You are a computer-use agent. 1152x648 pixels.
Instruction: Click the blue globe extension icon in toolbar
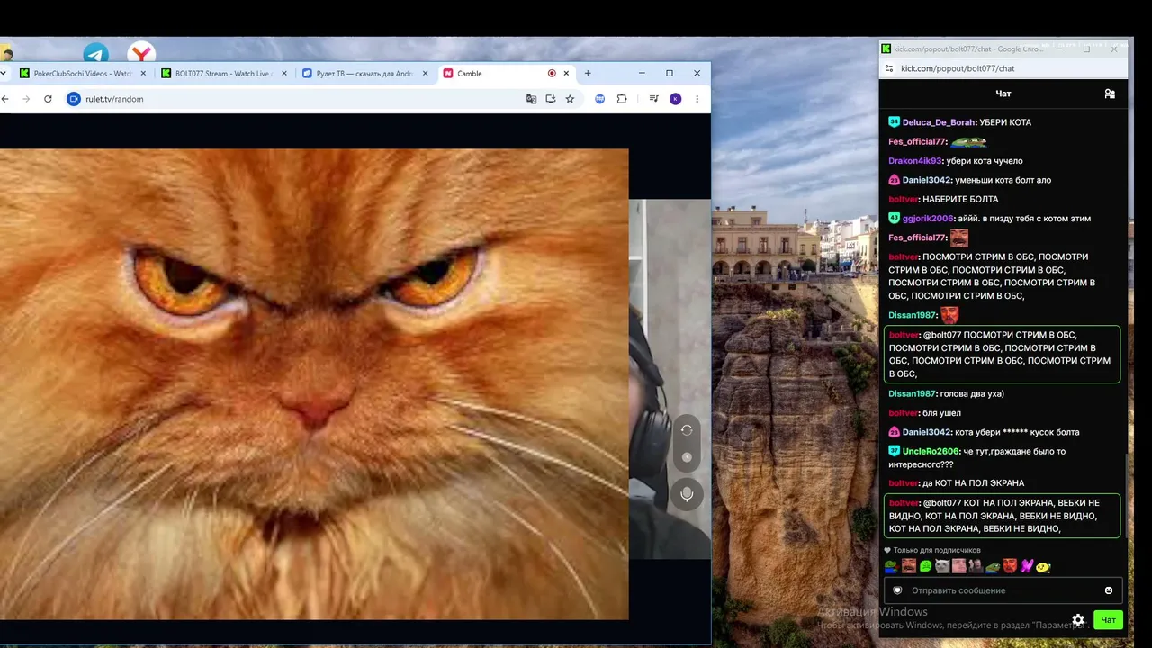[600, 99]
